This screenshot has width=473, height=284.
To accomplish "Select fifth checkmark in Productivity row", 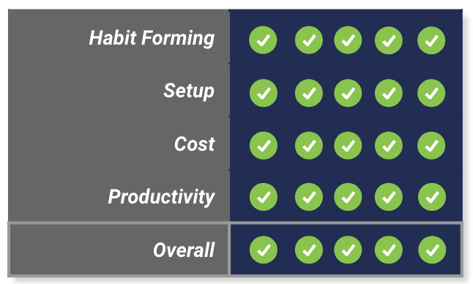I will 432,197.
